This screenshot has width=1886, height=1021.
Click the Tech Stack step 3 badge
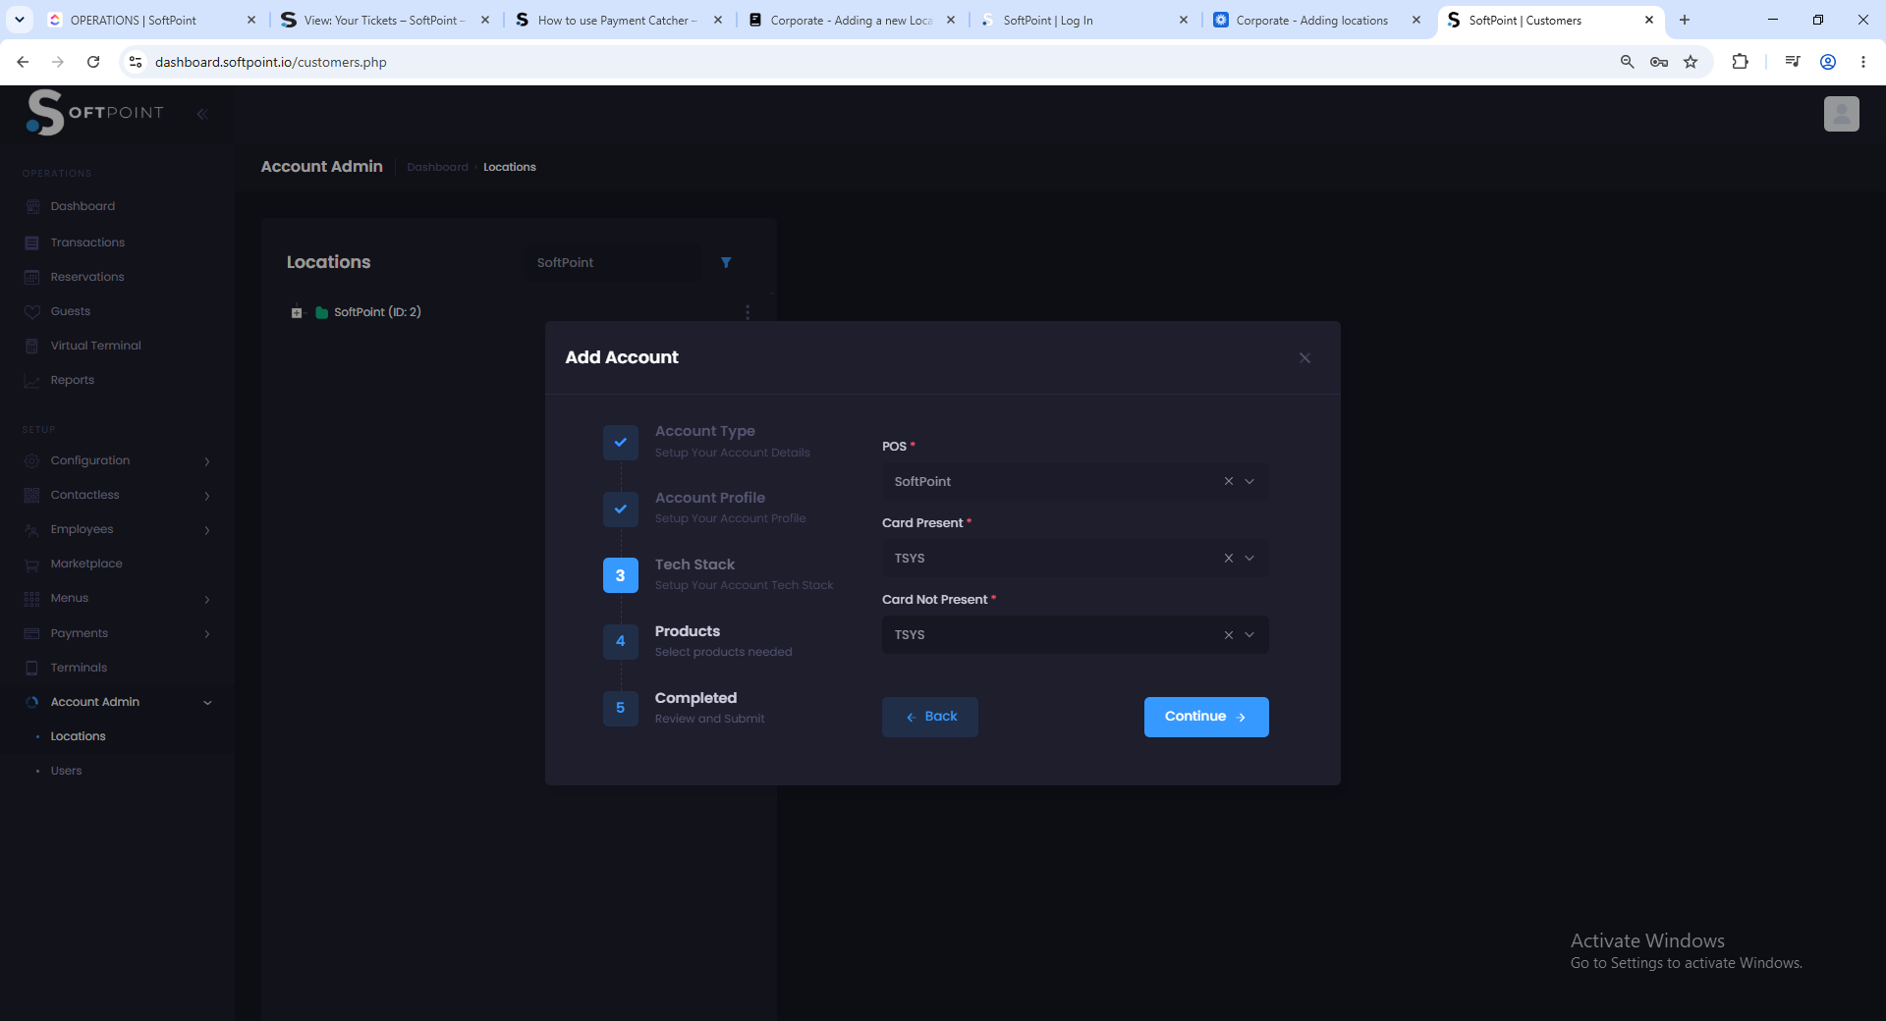tap(621, 575)
